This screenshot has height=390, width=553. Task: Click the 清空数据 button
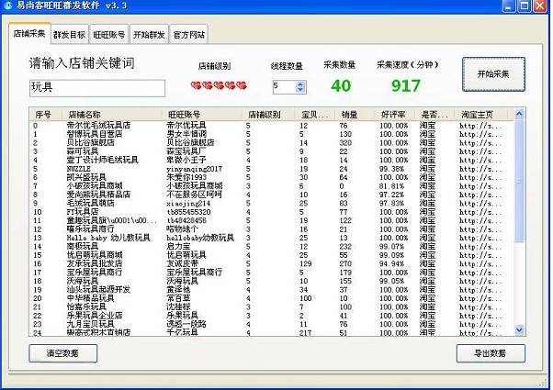click(62, 353)
